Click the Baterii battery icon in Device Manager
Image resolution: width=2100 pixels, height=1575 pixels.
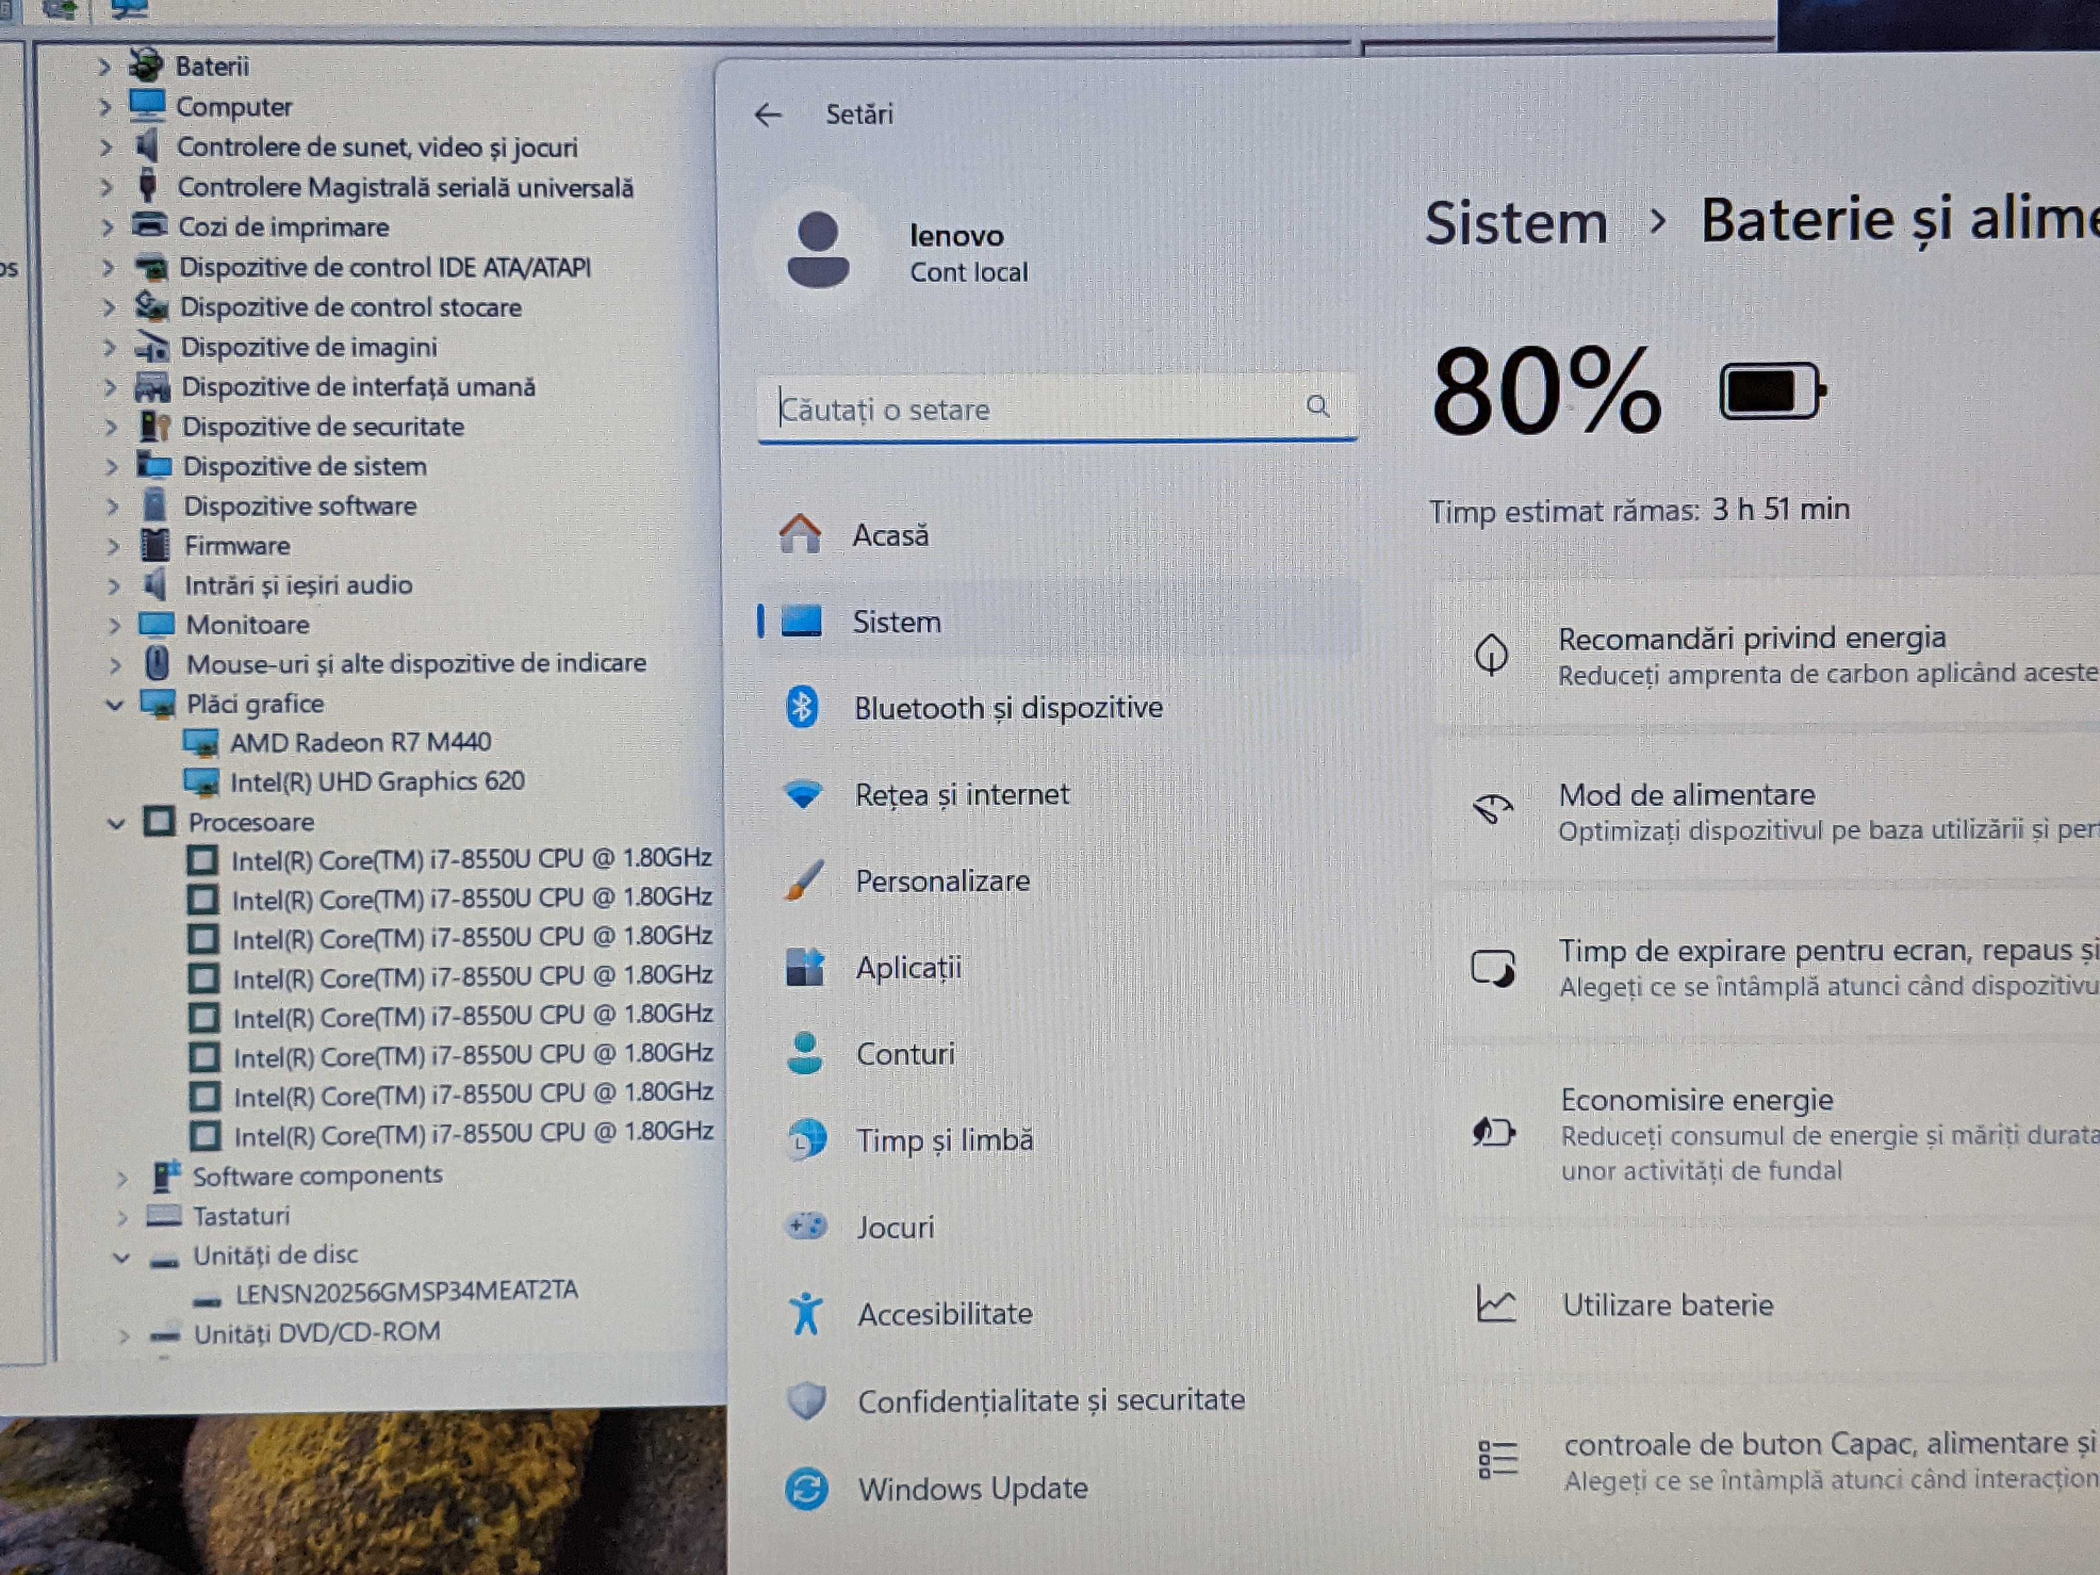146,65
